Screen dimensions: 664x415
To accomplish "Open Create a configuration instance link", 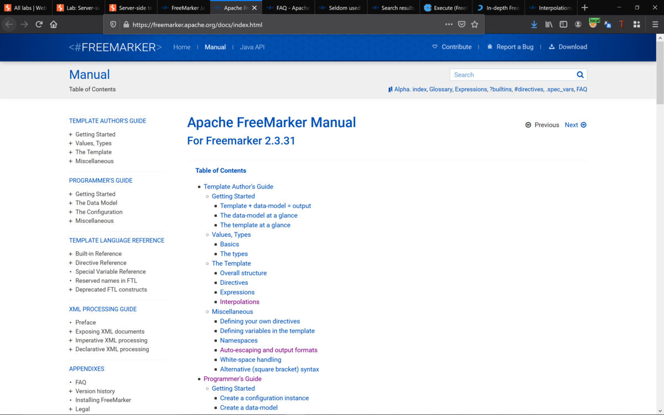I will (264, 398).
